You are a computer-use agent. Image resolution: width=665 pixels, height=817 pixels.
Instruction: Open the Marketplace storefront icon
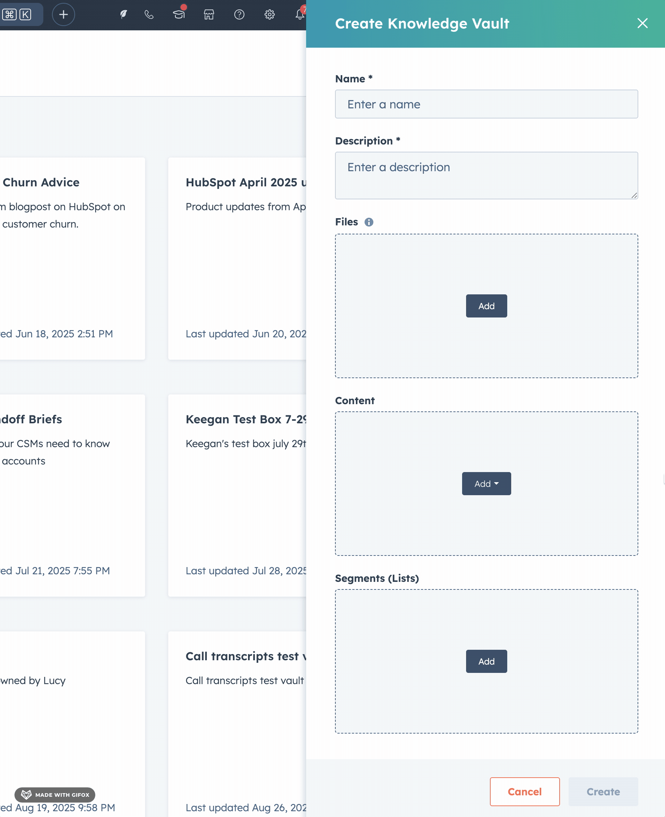[x=209, y=14]
